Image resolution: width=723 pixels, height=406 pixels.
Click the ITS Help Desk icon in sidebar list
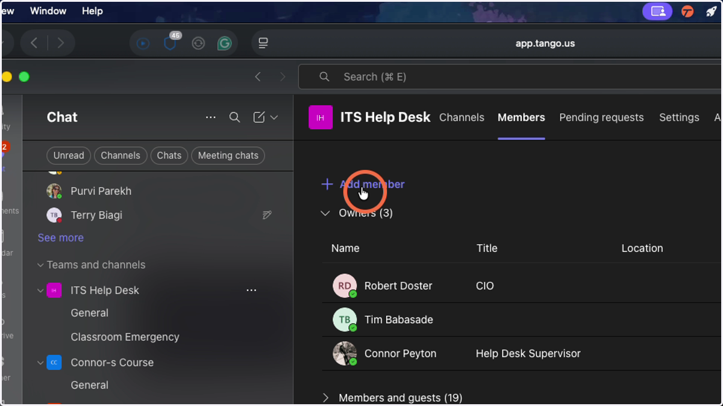tap(54, 291)
